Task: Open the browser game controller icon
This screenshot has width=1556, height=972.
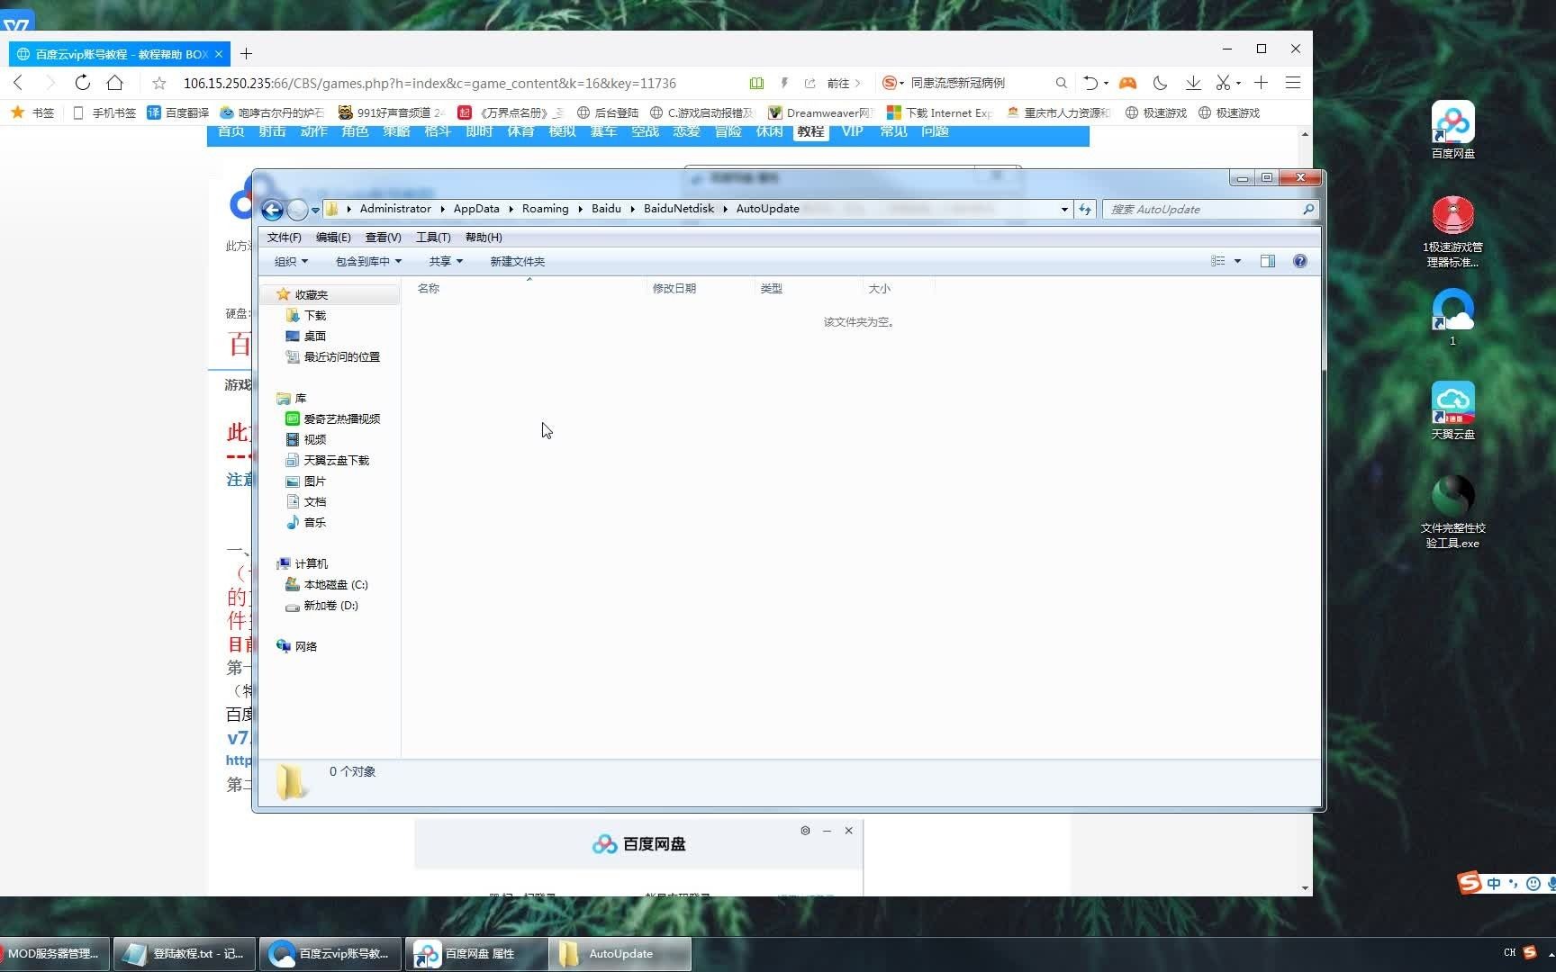Action: (1127, 83)
